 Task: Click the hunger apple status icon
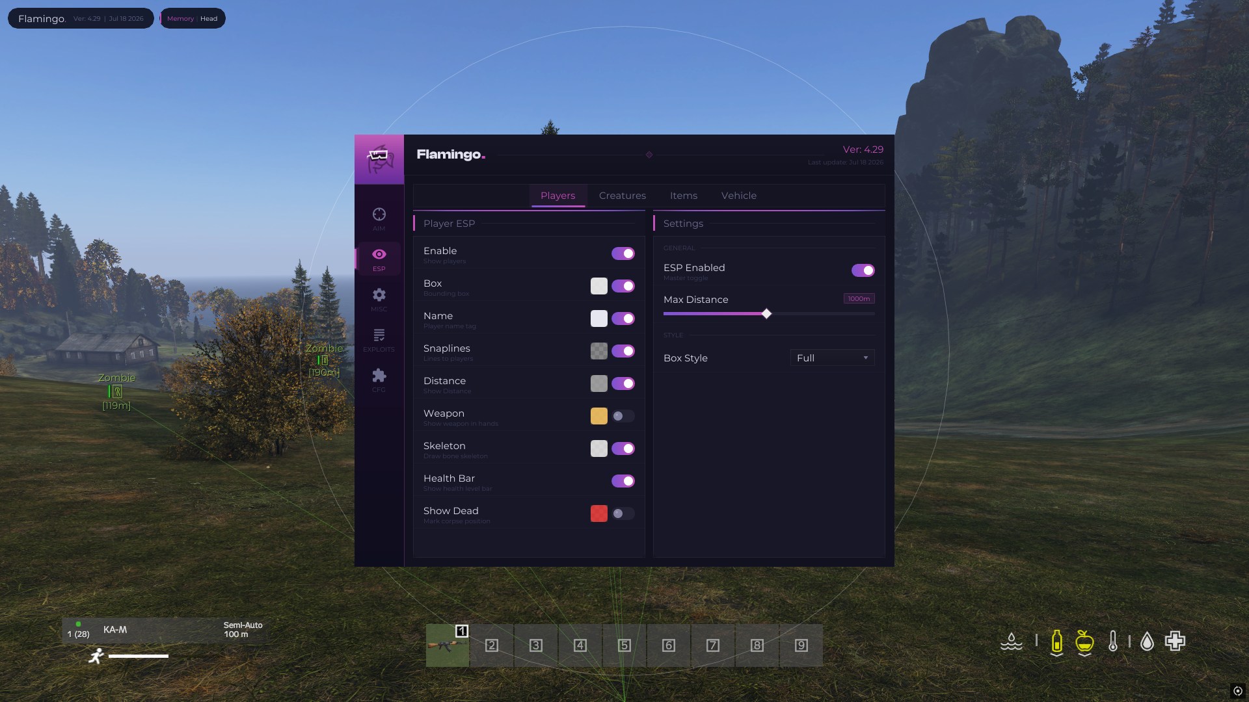click(x=1084, y=642)
